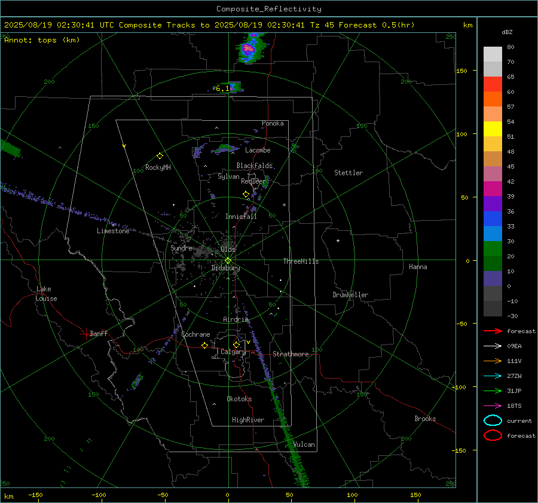The width and height of the screenshot is (538, 503).
Task: Select the purple swatch between 39 and 36
Action: 493,204
